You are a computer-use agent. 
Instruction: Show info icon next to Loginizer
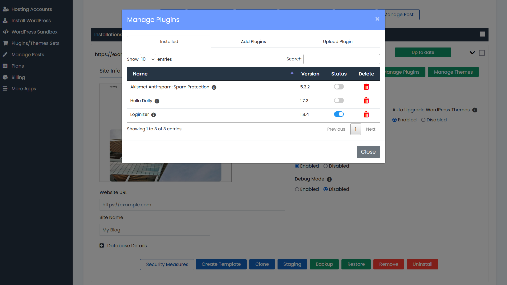(x=153, y=115)
